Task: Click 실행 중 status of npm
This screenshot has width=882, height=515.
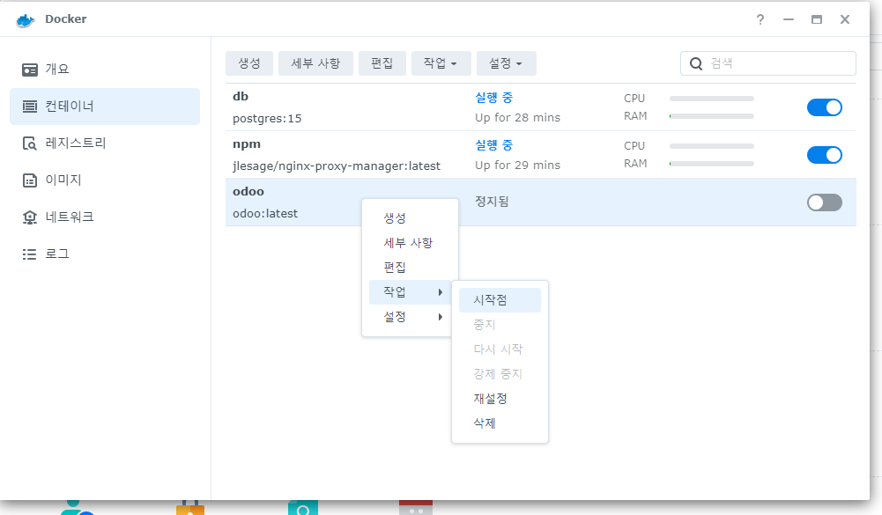Action: pos(494,145)
